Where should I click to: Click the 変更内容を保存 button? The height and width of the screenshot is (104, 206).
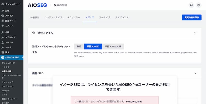pos(192,17)
